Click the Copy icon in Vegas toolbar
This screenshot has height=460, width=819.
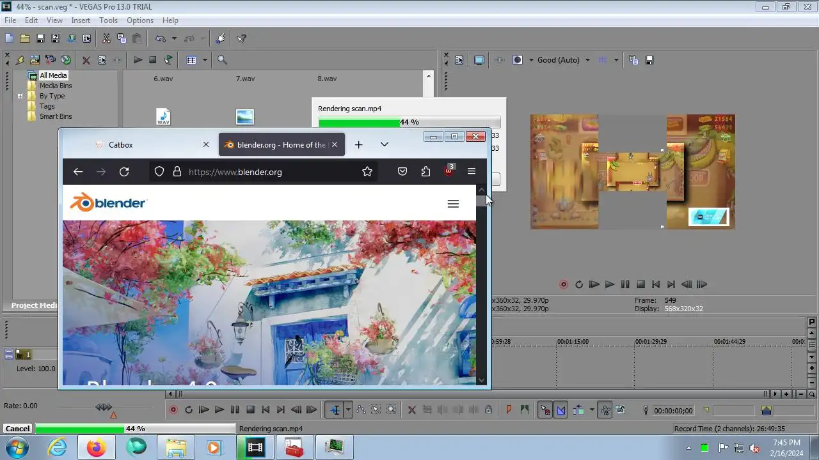[122, 38]
